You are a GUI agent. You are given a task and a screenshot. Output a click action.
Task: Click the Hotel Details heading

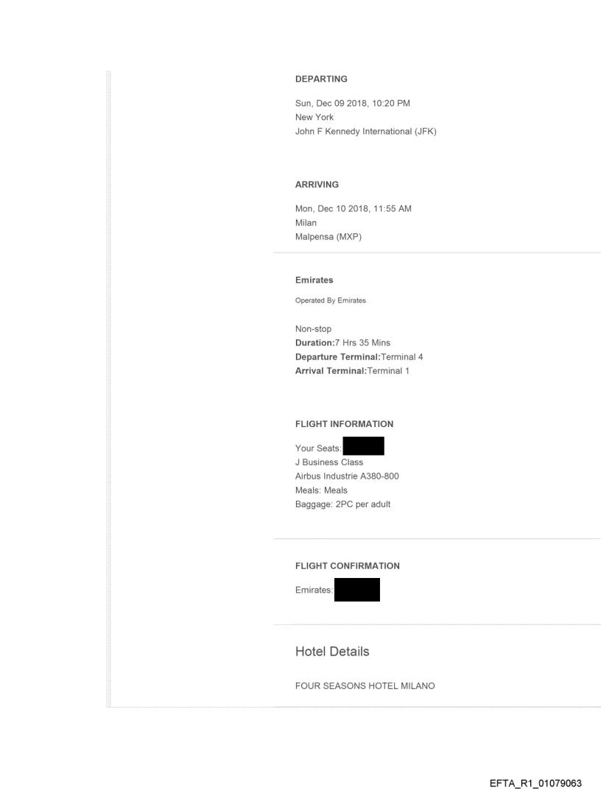[x=331, y=652]
